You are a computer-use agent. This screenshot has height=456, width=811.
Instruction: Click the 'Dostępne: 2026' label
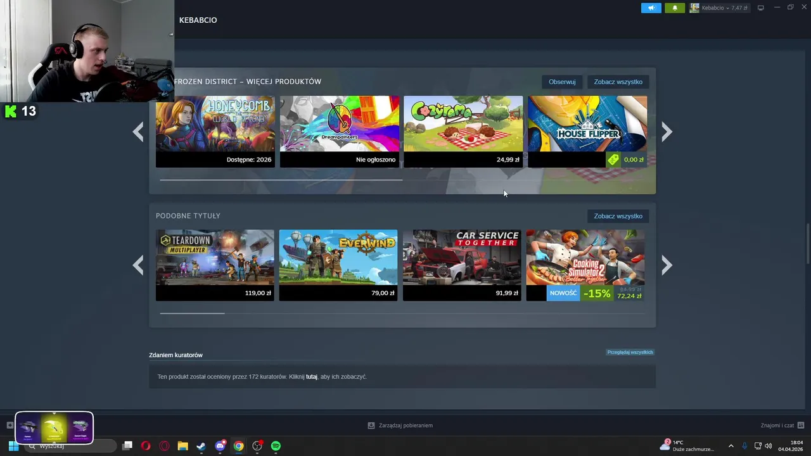249,160
